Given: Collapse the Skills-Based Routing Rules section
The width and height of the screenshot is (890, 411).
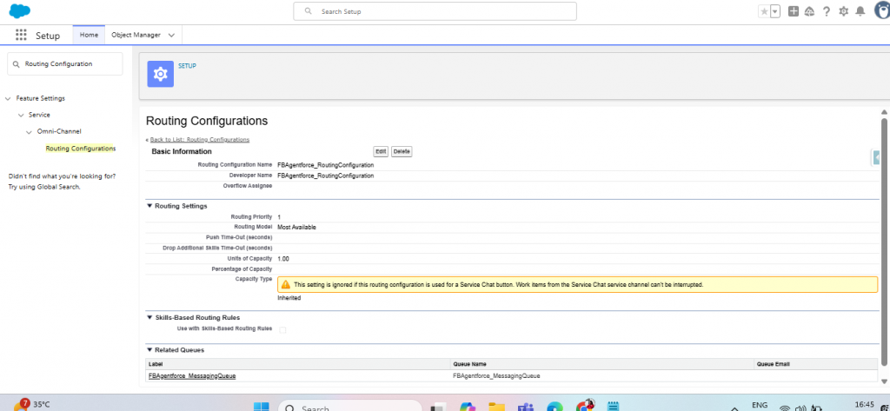Looking at the screenshot, I should (x=149, y=318).
